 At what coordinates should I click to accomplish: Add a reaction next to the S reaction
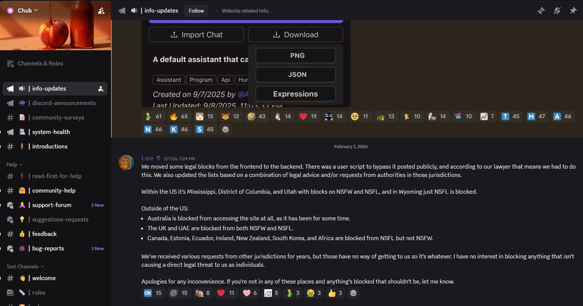tap(226, 129)
